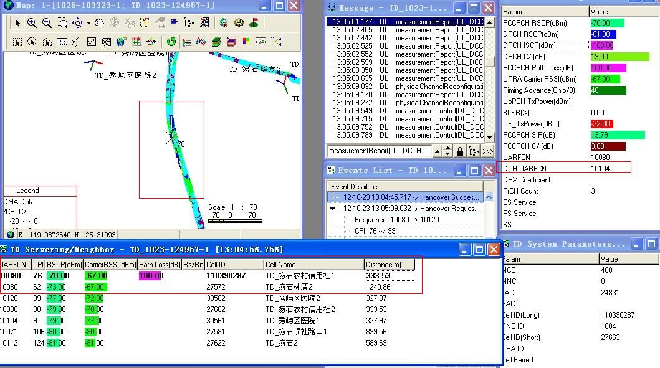Click the Path Loss(dB) column header
660x368 pixels.
(159, 265)
